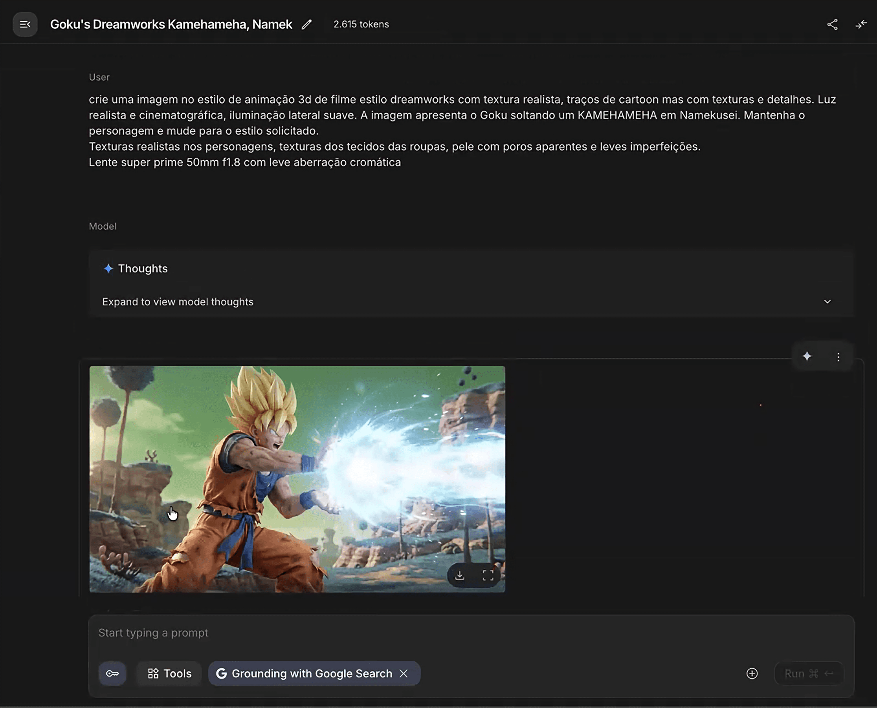Screen dimensions: 877x708
Task: Expand the model thoughts chevron
Action: 827,302
